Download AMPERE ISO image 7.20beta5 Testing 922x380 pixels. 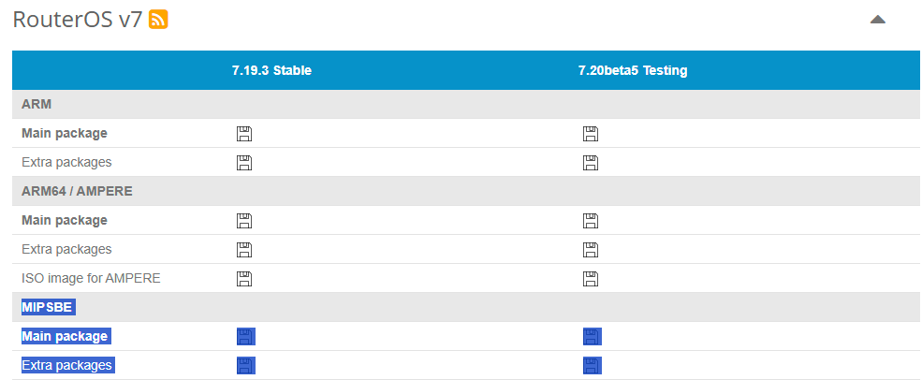(591, 279)
